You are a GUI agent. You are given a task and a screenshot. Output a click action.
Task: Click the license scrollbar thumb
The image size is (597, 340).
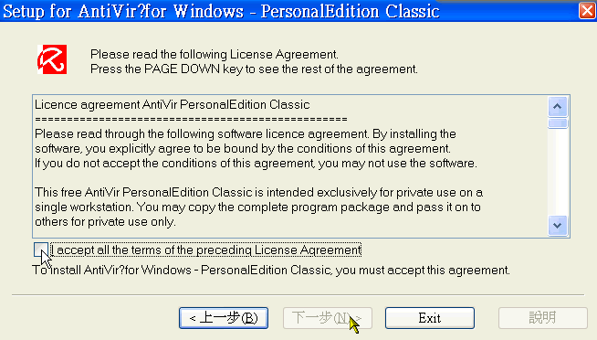(x=558, y=123)
